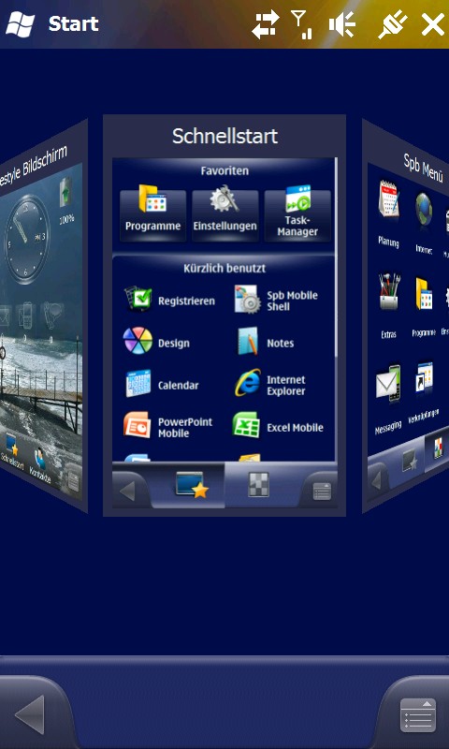The image size is (449, 749).
Task: Open the Design color wheel app
Action: point(157,342)
